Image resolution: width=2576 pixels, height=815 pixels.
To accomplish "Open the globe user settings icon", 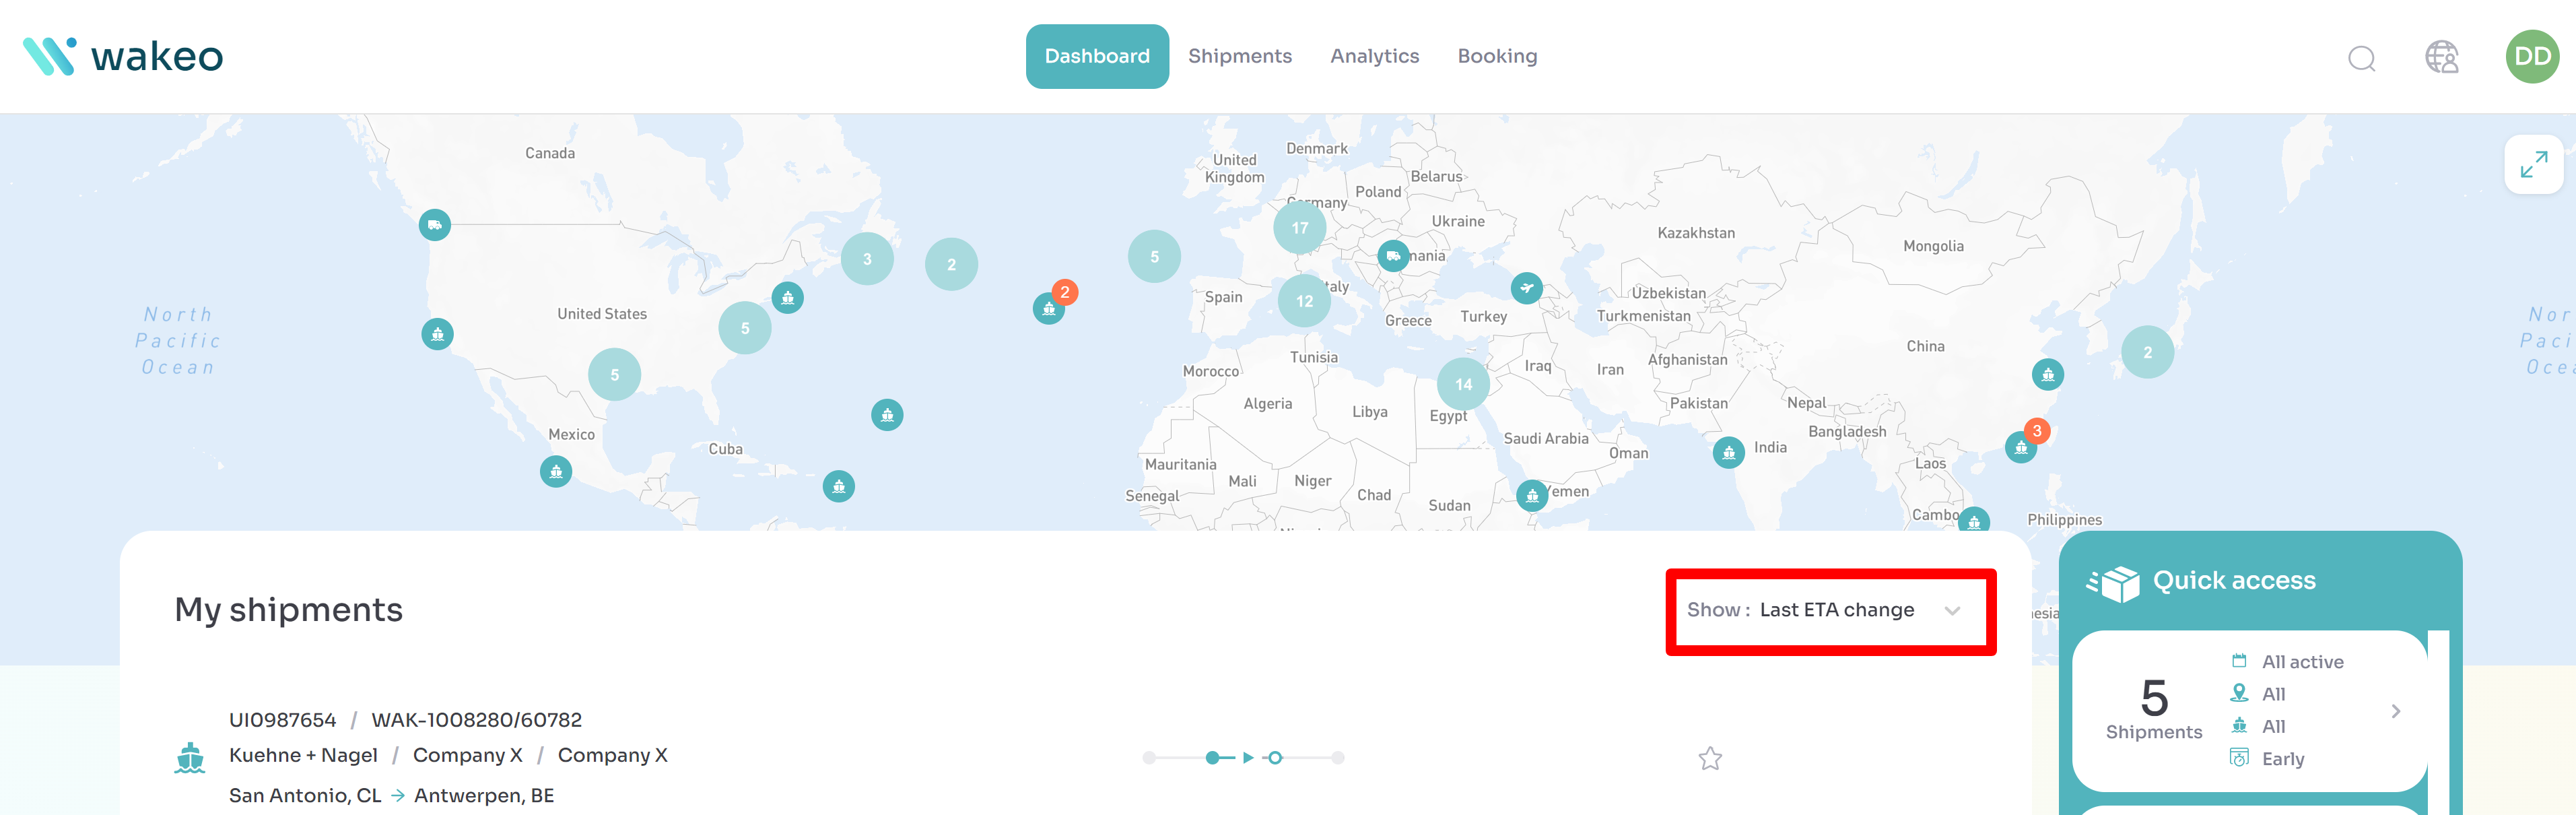I will tap(2441, 57).
